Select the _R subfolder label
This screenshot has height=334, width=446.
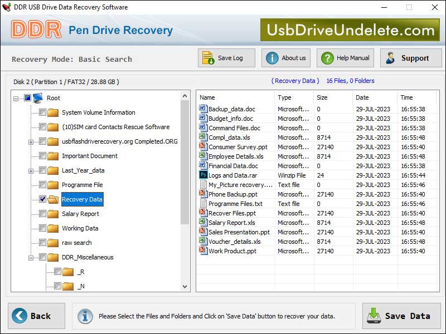pyautogui.click(x=81, y=272)
